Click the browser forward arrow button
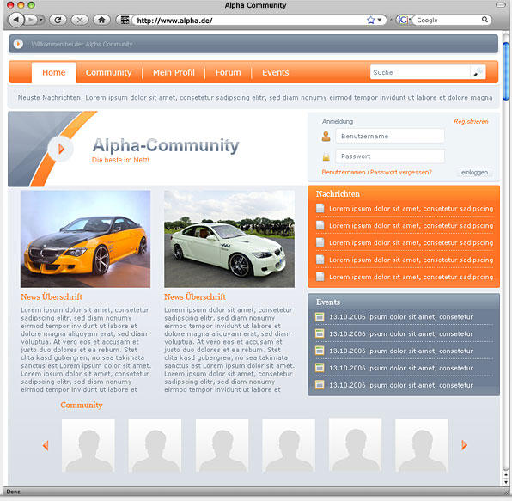 pos(31,21)
